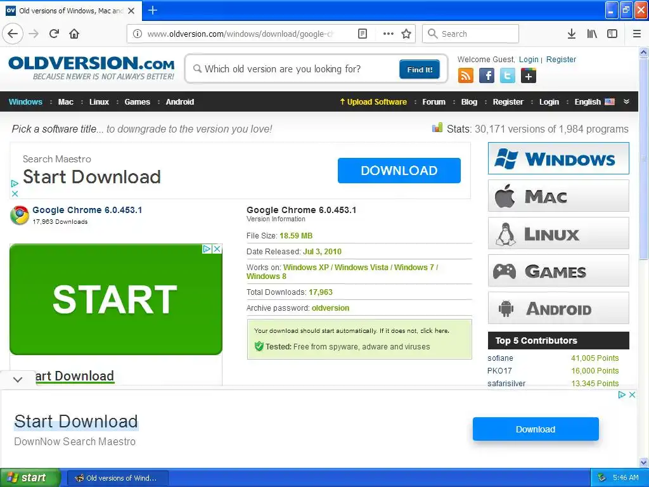The width and height of the screenshot is (649, 487).
Task: Close the green START ad with X
Action: (217, 249)
